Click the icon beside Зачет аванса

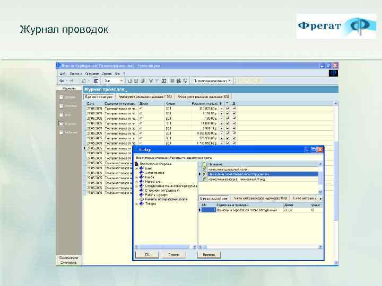click(x=141, y=173)
